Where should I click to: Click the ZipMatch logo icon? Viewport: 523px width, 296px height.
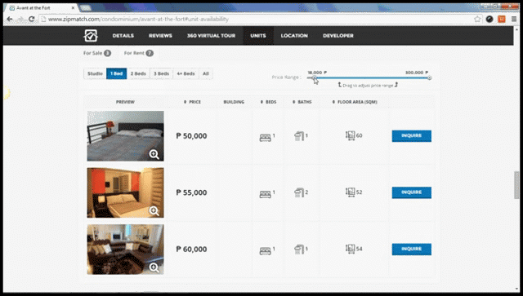tap(91, 36)
